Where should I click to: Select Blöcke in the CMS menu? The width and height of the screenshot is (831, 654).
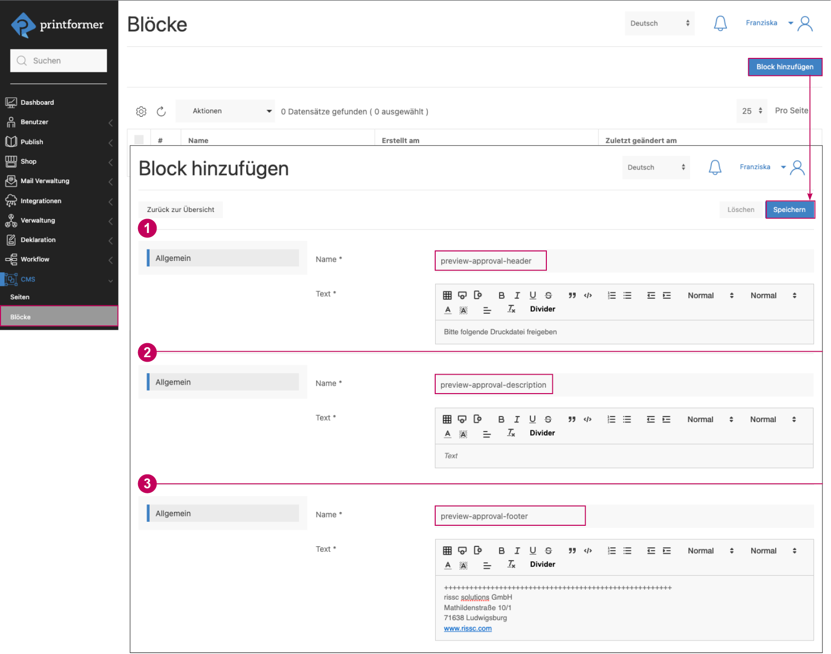click(21, 316)
